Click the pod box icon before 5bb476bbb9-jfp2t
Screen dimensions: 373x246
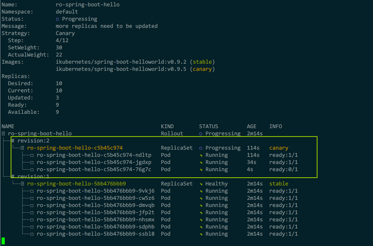pos(32,213)
